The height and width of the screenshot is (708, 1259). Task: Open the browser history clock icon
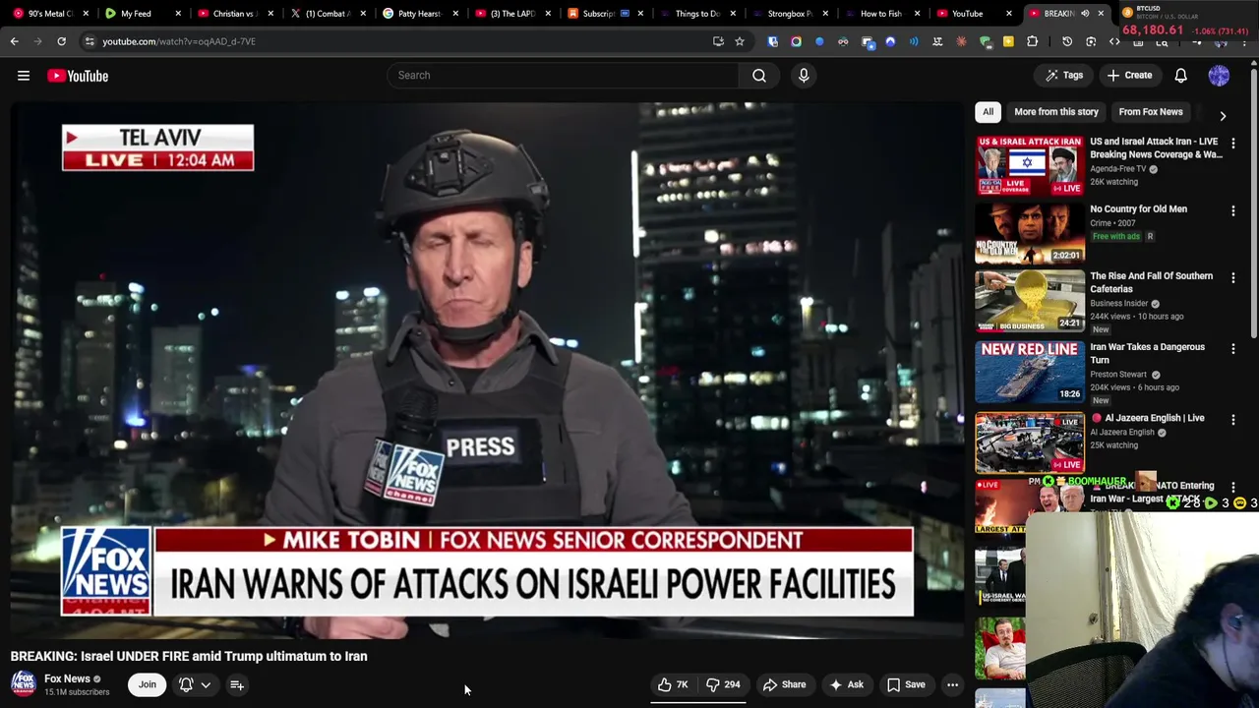click(x=1067, y=41)
